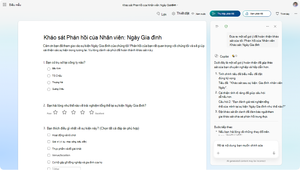Open Thiết đặt settings
Image resolution: width=300 pixels, height=170 pixels.
(181, 13)
